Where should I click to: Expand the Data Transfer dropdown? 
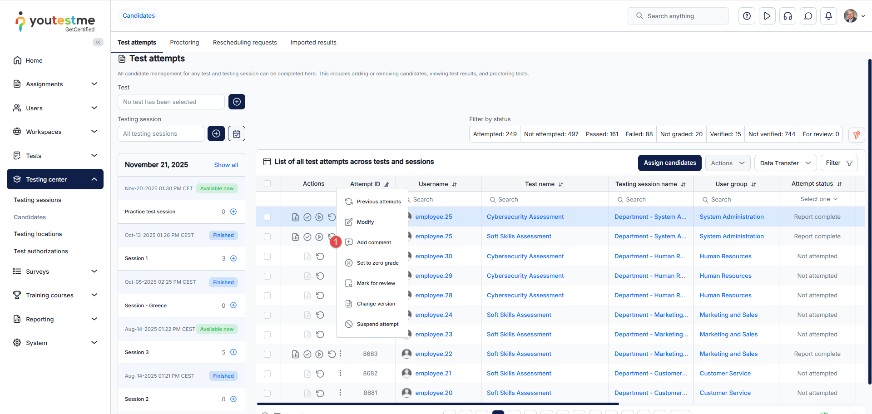click(x=785, y=163)
